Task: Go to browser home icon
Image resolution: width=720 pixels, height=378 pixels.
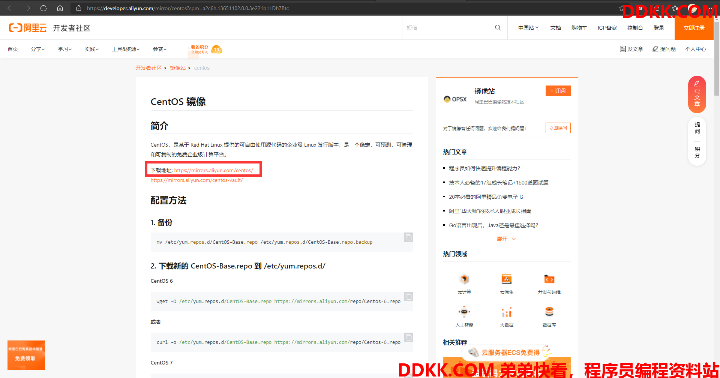Action: point(60,8)
